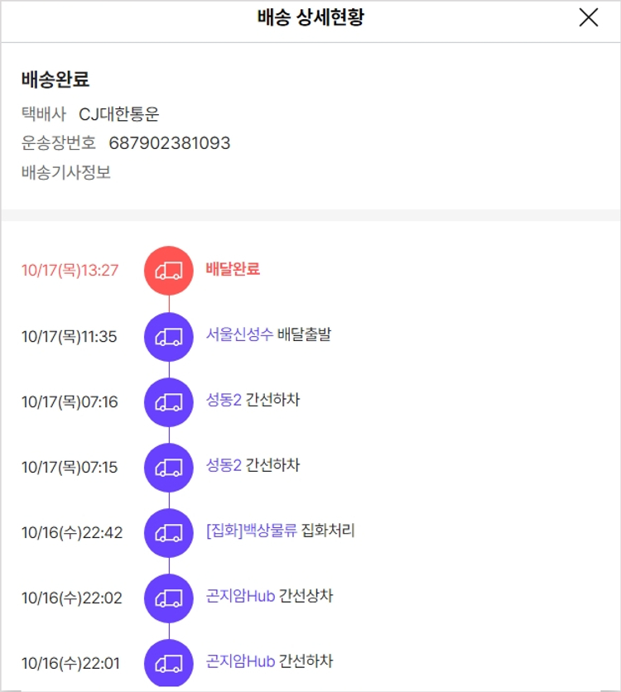Open 성동2 link at 07:16 entry
621x692 pixels.
tap(224, 400)
